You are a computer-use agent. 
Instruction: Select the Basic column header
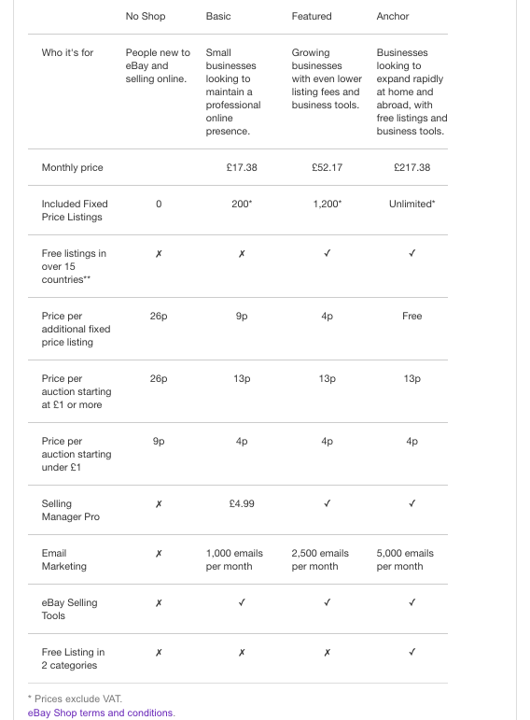(x=218, y=16)
